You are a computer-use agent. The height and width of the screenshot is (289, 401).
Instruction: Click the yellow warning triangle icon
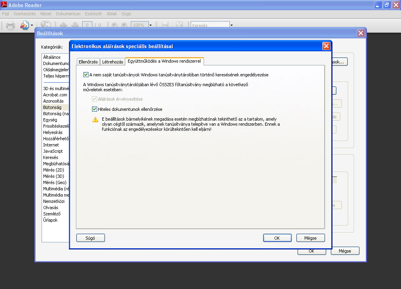tap(95, 119)
